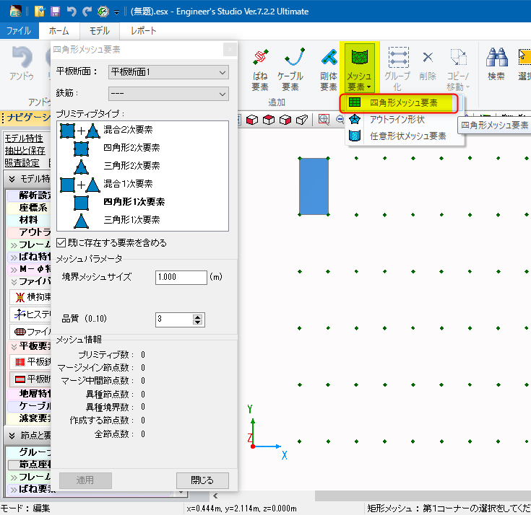Select the 座標系 tree item
The height and width of the screenshot is (515, 531).
tap(29, 208)
